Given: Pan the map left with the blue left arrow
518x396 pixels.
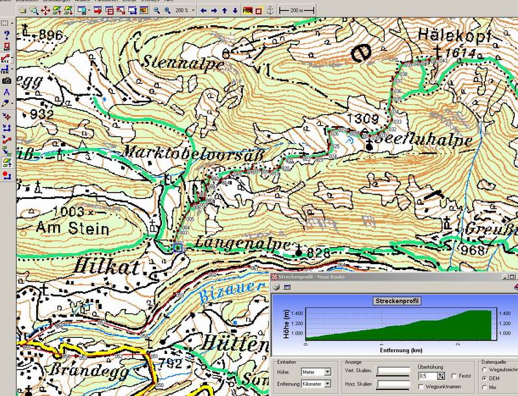Looking at the screenshot, I should pyautogui.click(x=203, y=10).
